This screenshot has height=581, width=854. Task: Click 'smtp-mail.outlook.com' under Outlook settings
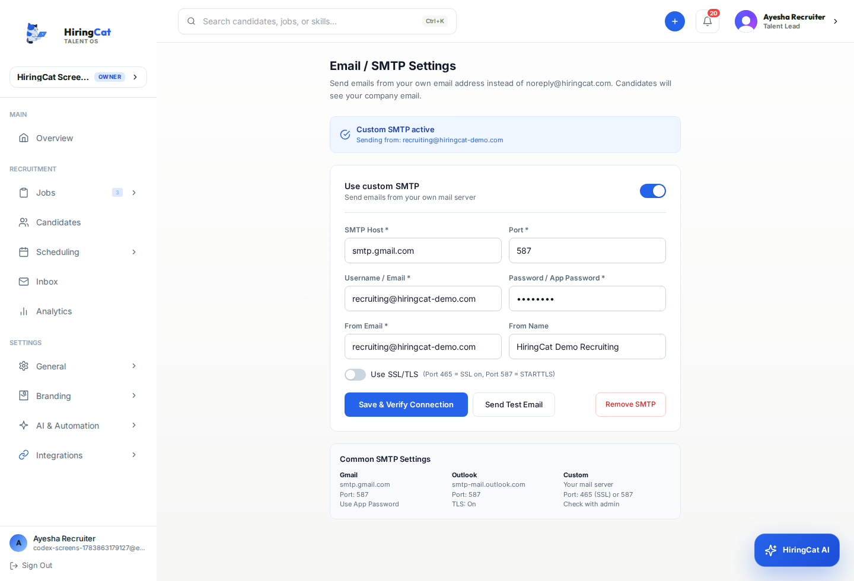(488, 484)
